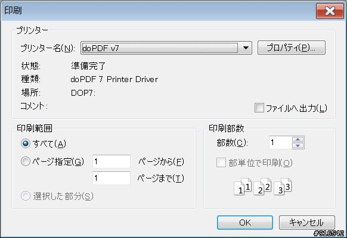The height and width of the screenshot is (238, 347).
Task: Choose the ページ指定(G) radio option
Action: pos(26,161)
